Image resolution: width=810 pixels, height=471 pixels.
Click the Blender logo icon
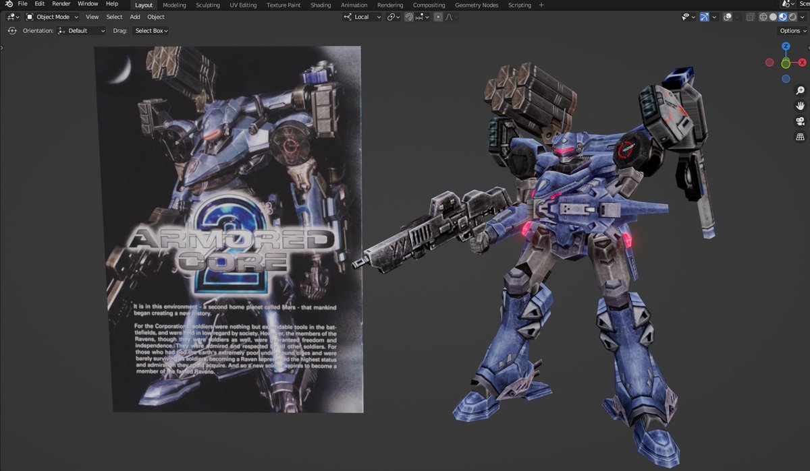pyautogui.click(x=9, y=4)
